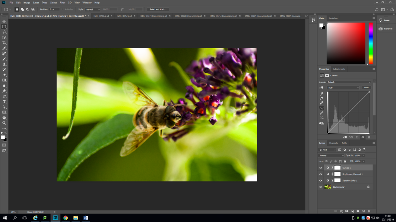This screenshot has width=396, height=222.
Task: Open the Filter menu
Action: pyautogui.click(x=62, y=3)
